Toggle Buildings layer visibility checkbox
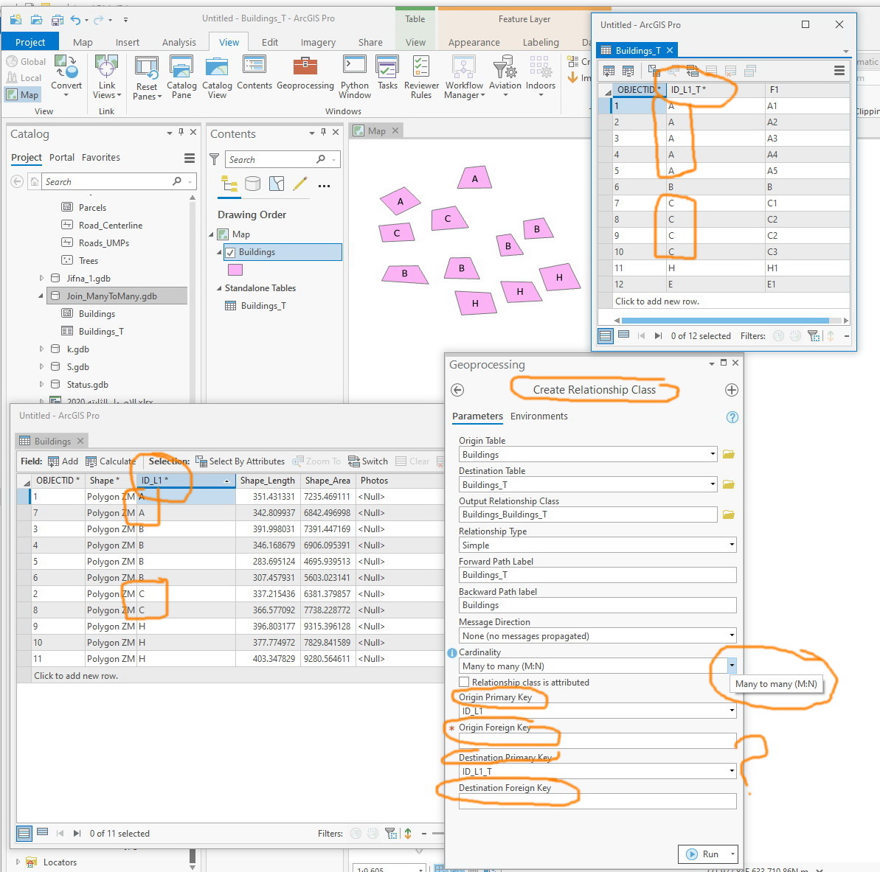This screenshot has height=872, width=880. click(x=230, y=252)
